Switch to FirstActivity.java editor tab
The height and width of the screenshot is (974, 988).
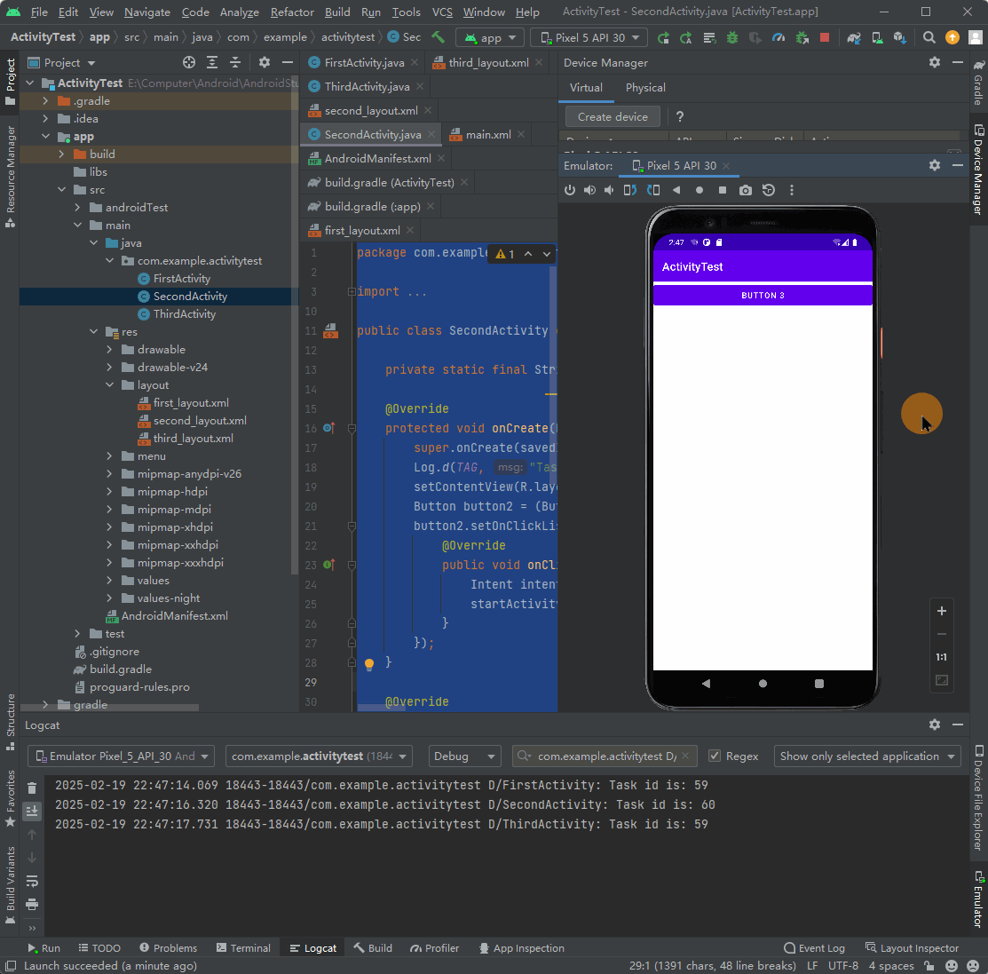point(364,62)
